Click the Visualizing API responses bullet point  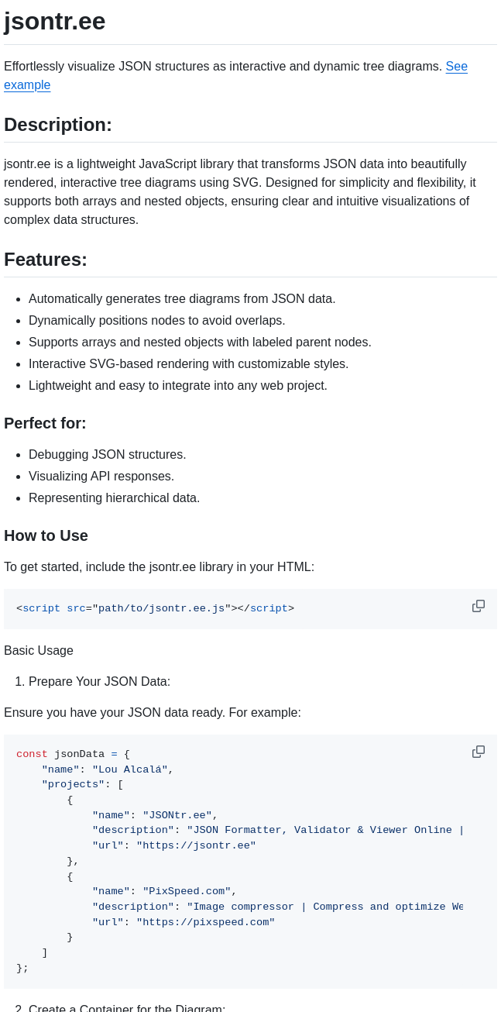(101, 477)
